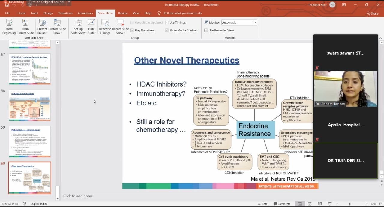Open the Transitions ribbon tab
The image size is (384, 207).
tap(65, 13)
